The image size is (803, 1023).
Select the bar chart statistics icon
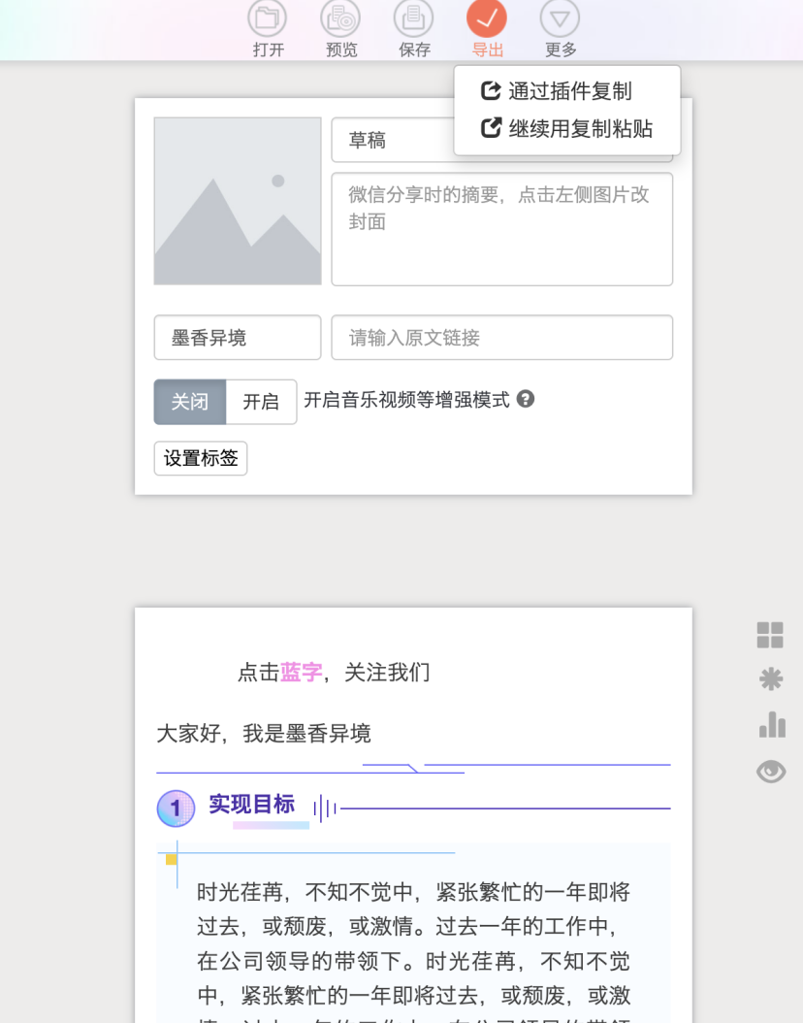770,725
